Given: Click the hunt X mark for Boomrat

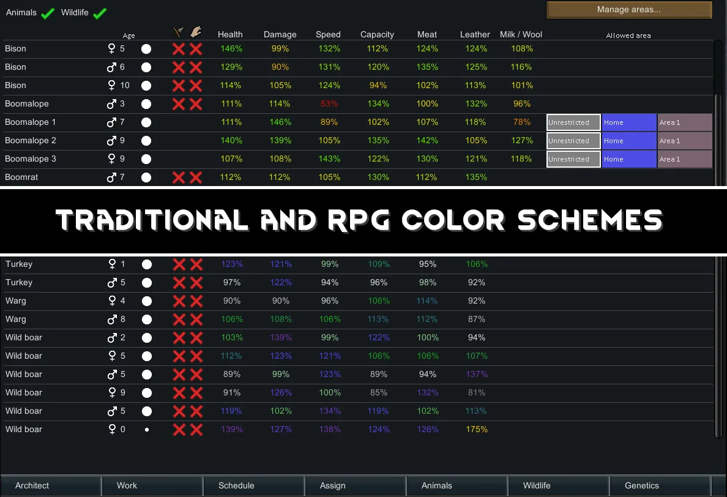Looking at the screenshot, I should [x=179, y=177].
